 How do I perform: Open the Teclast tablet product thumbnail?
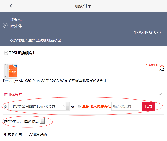(x=10, y=71)
